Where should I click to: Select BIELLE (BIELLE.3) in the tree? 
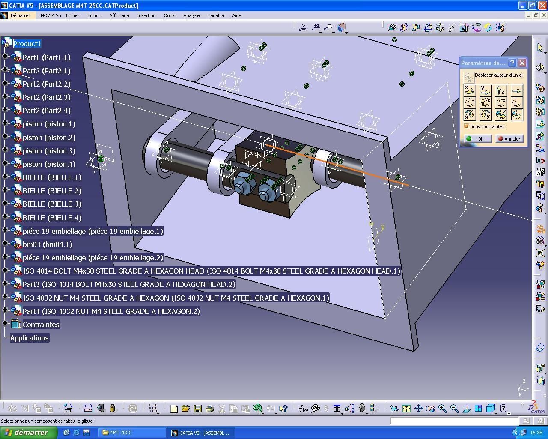pos(52,204)
